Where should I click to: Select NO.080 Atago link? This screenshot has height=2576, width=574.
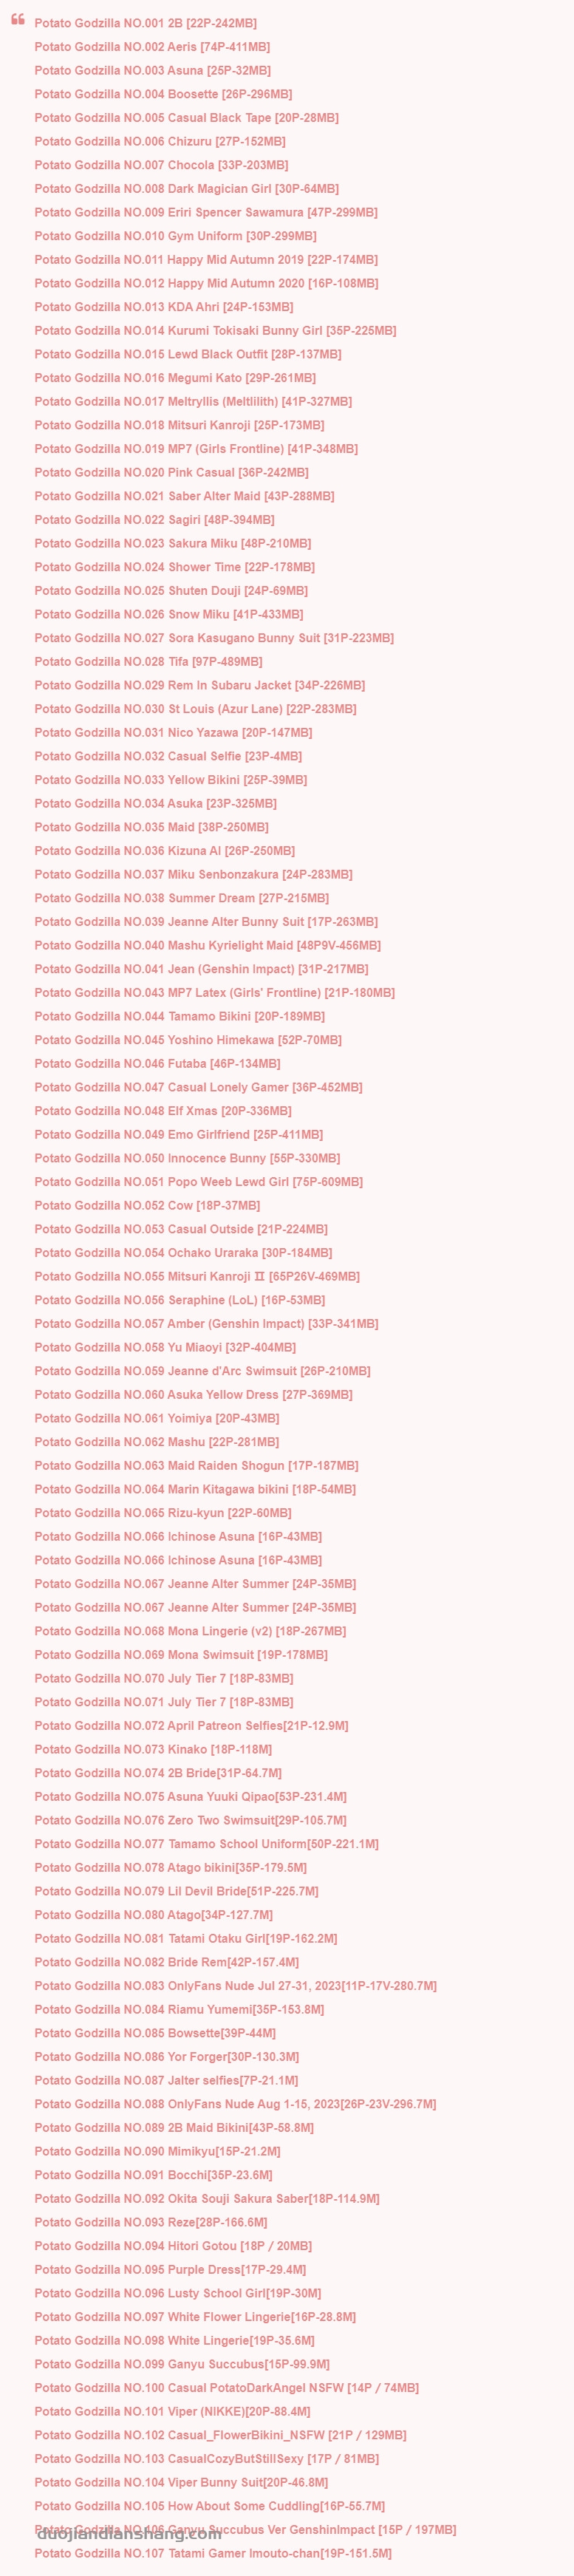[153, 1915]
